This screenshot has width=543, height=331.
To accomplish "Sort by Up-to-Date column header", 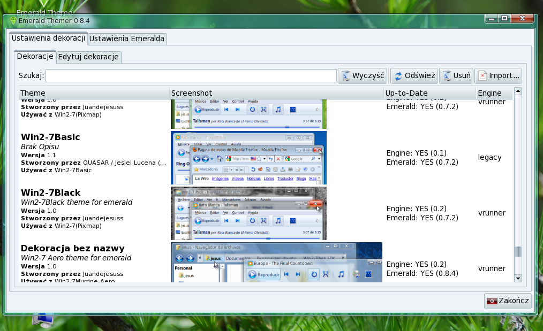I will coord(429,93).
